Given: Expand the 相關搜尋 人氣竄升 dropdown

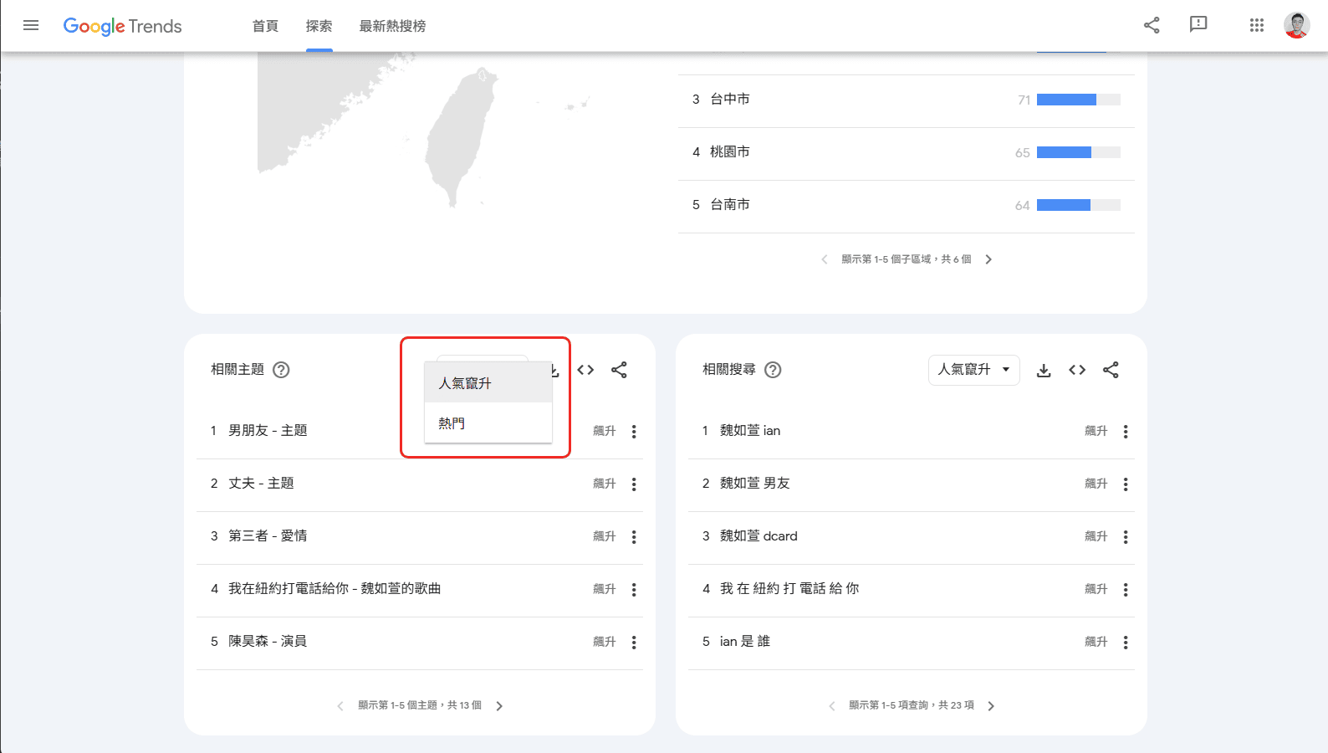Looking at the screenshot, I should click(x=974, y=370).
